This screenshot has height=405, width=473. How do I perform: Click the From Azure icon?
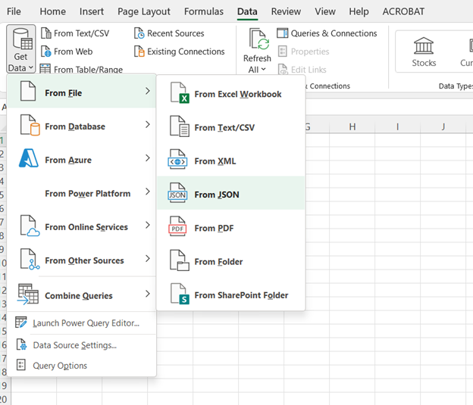[29, 158]
